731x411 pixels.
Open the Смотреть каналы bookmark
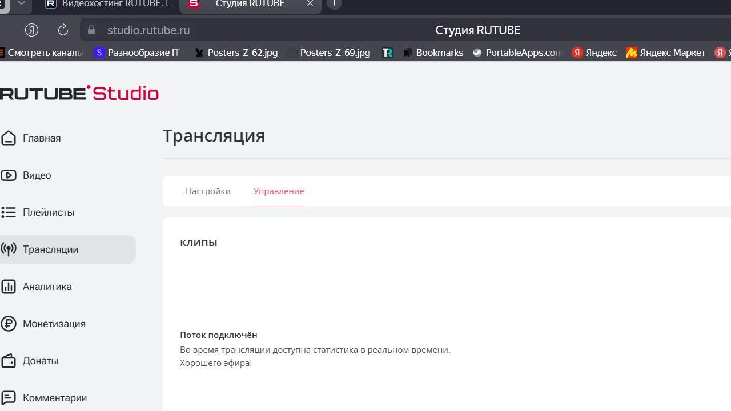coord(41,53)
